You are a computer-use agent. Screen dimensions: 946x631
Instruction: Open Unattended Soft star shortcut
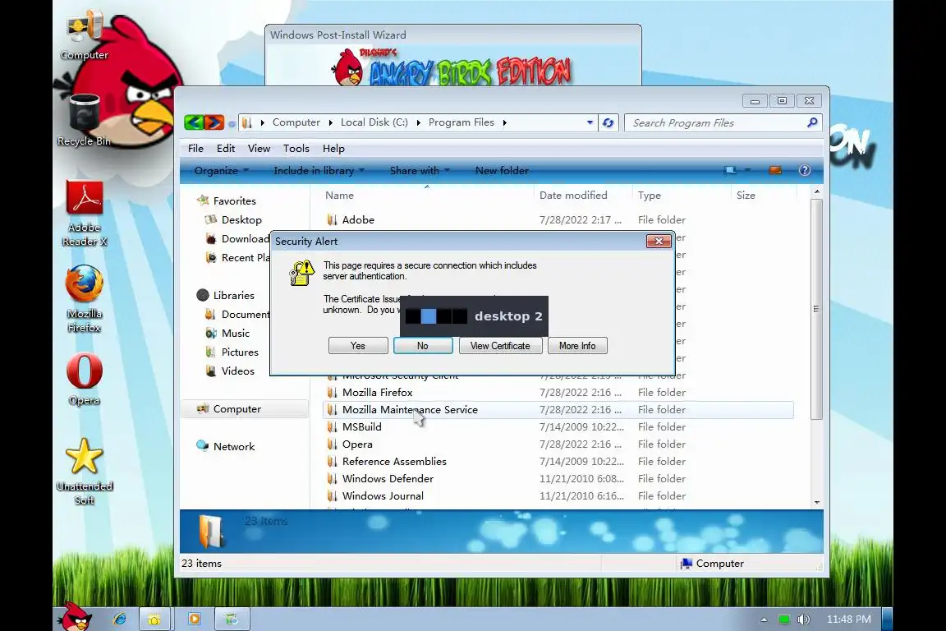point(84,472)
